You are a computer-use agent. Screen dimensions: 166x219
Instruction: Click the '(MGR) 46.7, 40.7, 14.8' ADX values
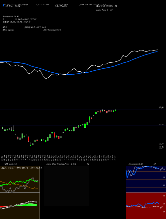point(35,27)
